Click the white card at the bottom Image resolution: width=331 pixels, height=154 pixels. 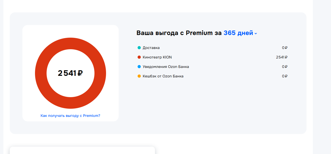pos(82,151)
